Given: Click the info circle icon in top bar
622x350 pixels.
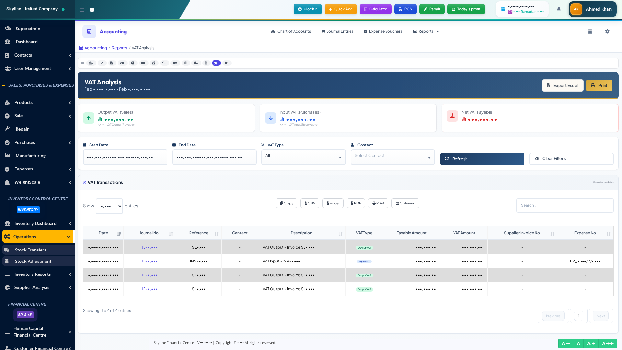Looking at the screenshot, I should [x=92, y=10].
